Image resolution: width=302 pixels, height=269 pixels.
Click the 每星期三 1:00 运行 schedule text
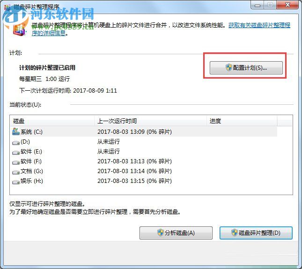44,79
